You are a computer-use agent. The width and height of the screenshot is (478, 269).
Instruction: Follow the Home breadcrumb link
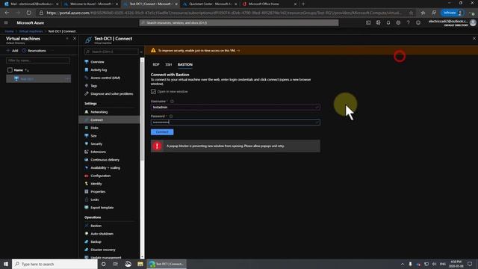[x=9, y=31]
